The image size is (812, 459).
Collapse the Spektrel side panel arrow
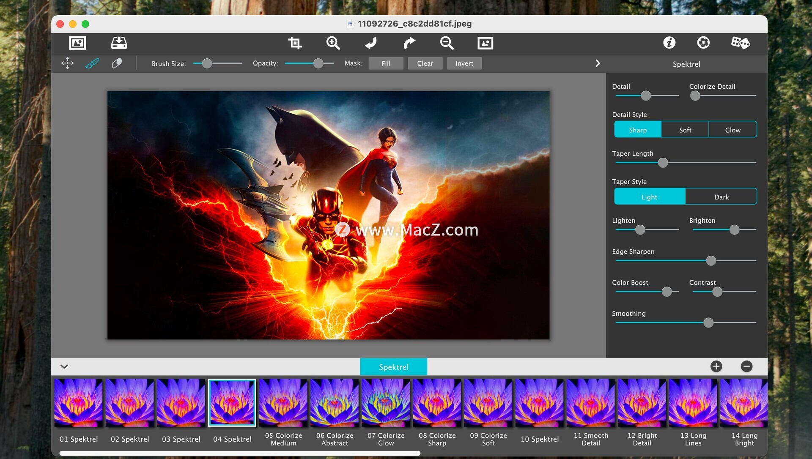[598, 63]
